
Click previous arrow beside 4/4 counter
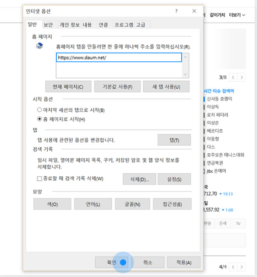coord(233,267)
